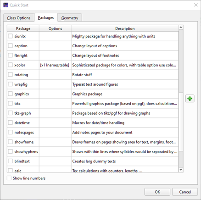Check the wrapfig package box
This screenshot has width=201, height=200.
click(x=10, y=84)
